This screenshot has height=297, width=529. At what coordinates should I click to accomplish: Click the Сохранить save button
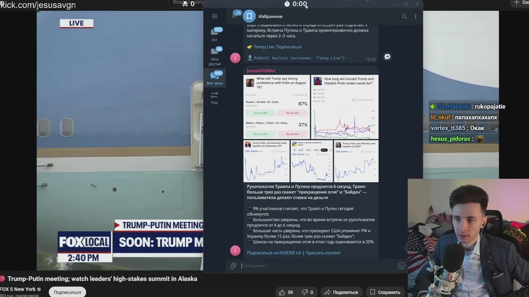pyautogui.click(x=385, y=292)
